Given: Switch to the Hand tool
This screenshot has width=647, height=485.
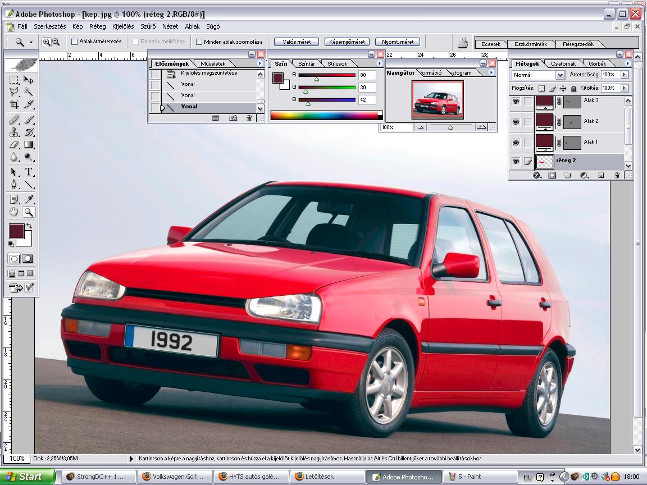Looking at the screenshot, I should click(x=14, y=212).
